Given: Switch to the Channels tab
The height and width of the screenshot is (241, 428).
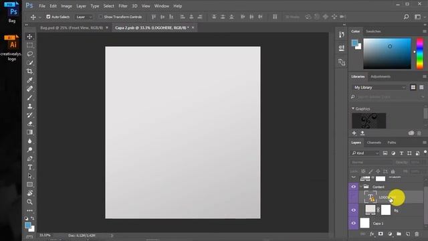Looking at the screenshot, I should tap(374, 143).
